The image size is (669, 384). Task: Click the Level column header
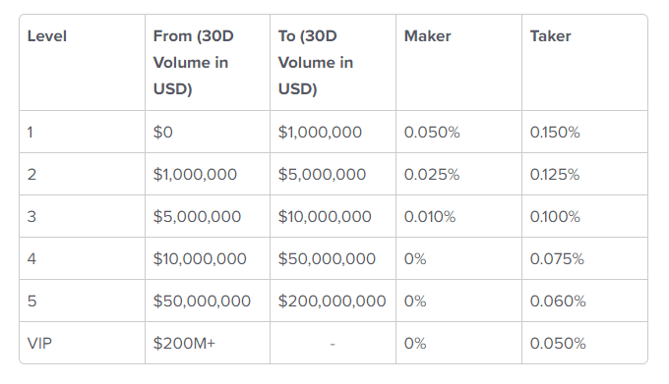tap(47, 36)
